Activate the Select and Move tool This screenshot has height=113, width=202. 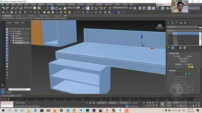click(52, 8)
